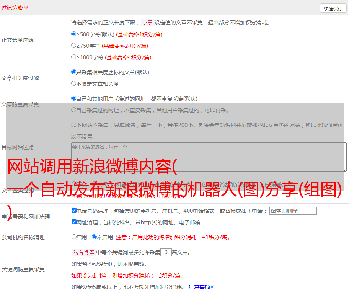This screenshot has width=349, height=294.
Task: Click the 正文长度过滤 row label
Action: [17, 40]
